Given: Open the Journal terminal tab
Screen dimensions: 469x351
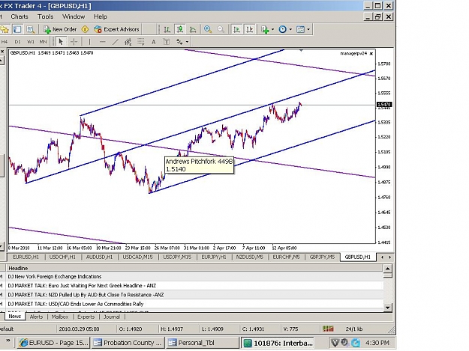Looking at the screenshot, I should pyautogui.click(x=112, y=317).
